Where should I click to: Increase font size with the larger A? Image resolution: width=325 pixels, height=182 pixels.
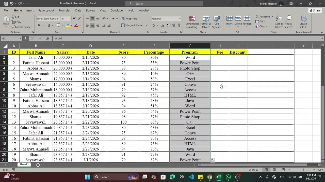coord(74,18)
